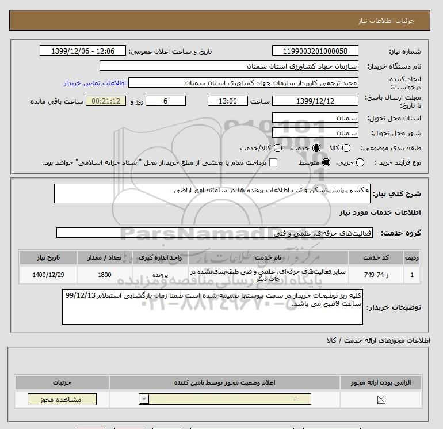The width and height of the screenshot is (443, 429).
Task: Click the buyer organization name field
Action: [229, 66]
